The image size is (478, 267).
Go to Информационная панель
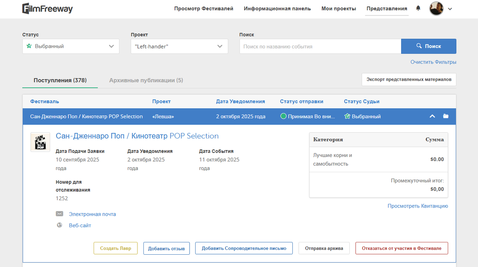click(278, 8)
